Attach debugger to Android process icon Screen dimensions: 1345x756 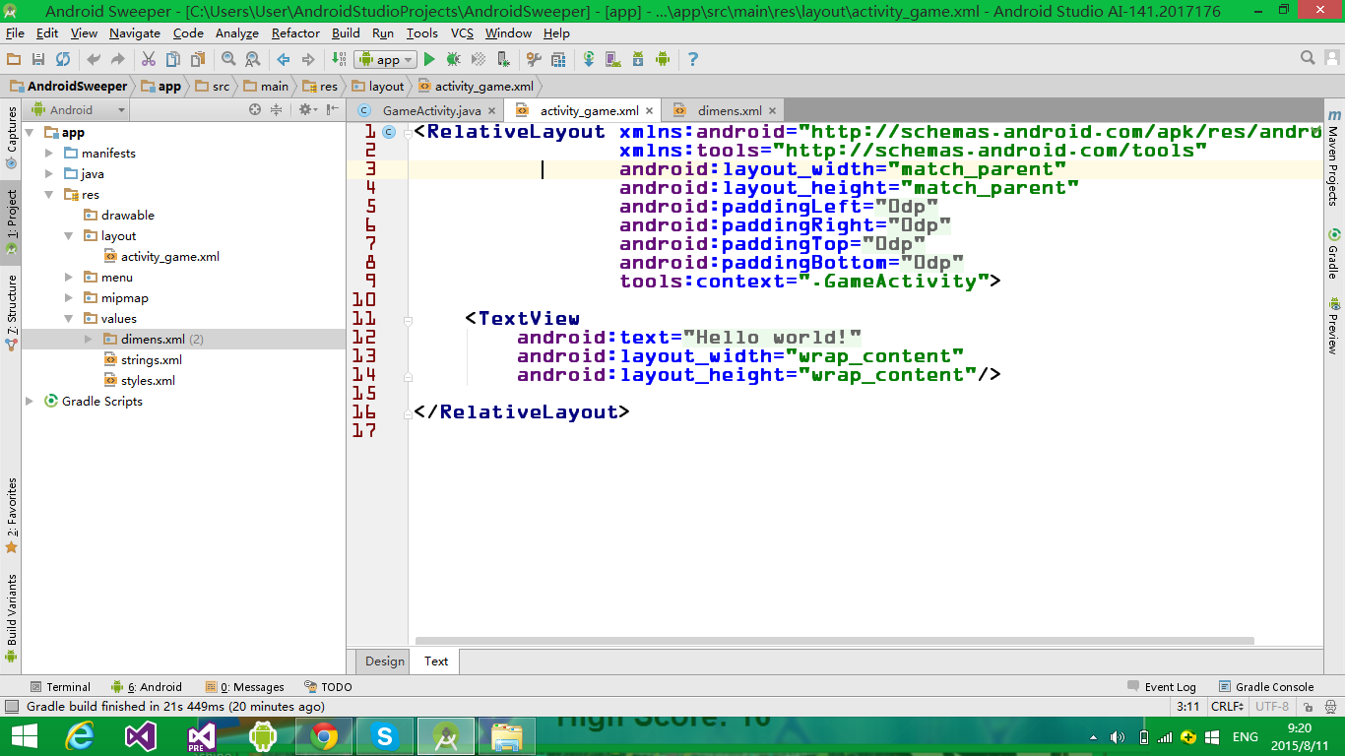(x=503, y=59)
